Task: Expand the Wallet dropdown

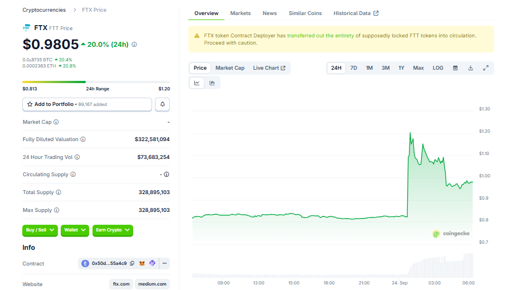Action: (x=75, y=230)
